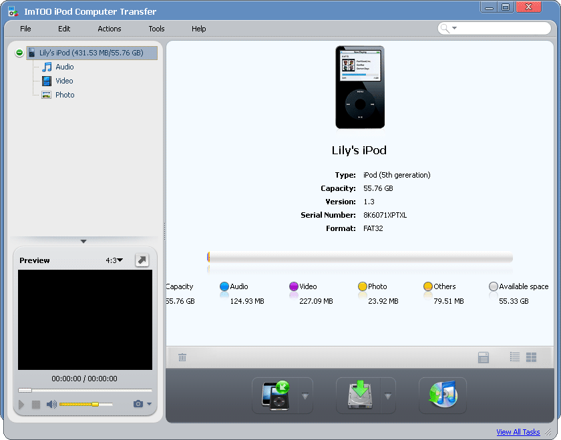This screenshot has width=561, height=440.
Task: Open the 4:3 aspect ratio dropdown
Action: 114,260
